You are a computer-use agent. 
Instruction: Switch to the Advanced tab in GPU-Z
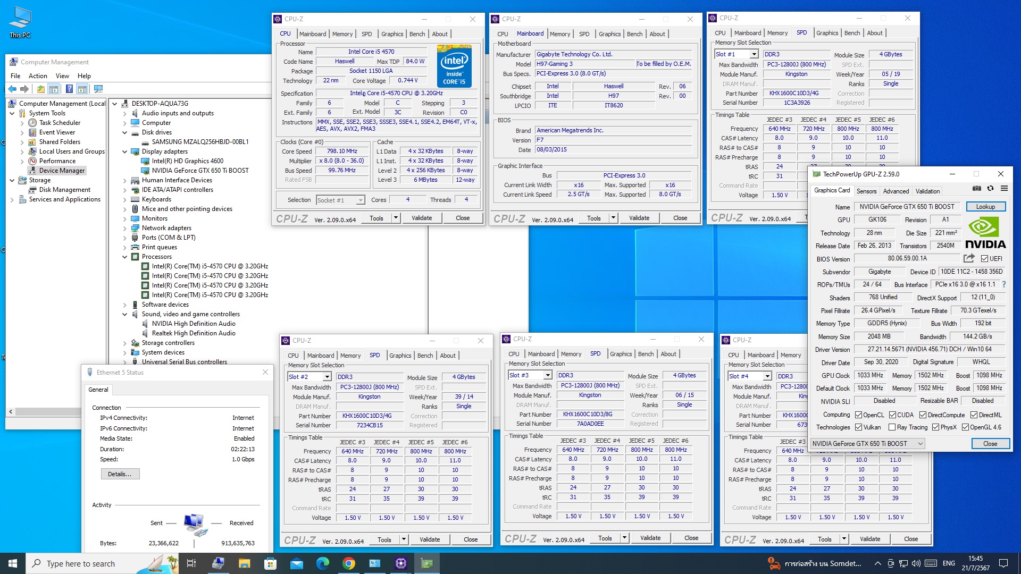click(896, 191)
